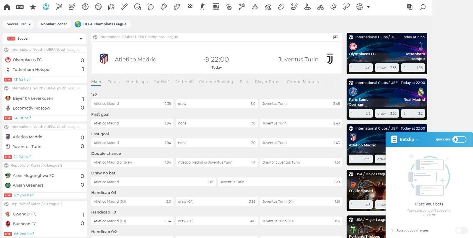Select the Motorsport checkered flag icon
Viewport: 473px width, 238px height.
pos(190,7)
